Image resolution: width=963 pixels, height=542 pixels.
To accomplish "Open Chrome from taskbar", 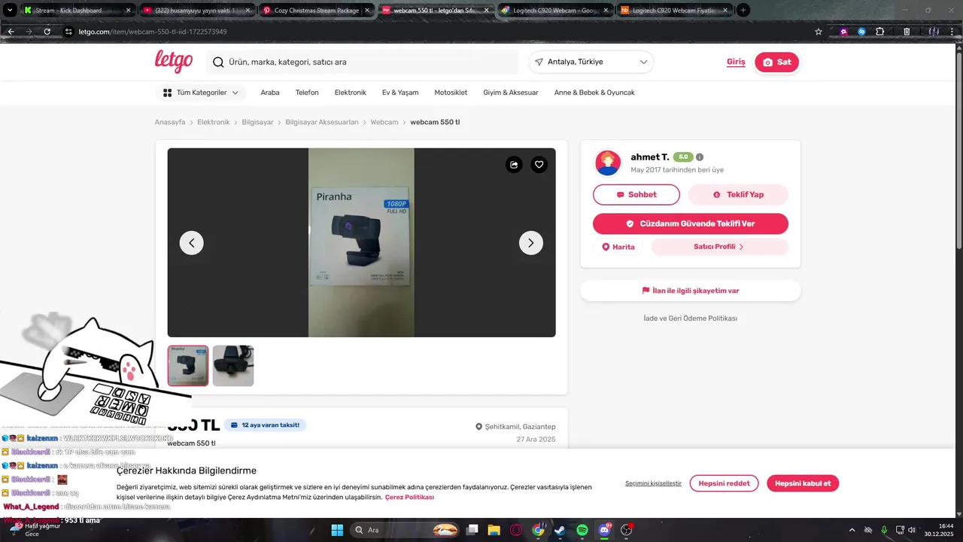I will coord(538,530).
